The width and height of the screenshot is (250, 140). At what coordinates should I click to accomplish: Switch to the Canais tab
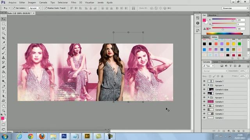point(216,62)
